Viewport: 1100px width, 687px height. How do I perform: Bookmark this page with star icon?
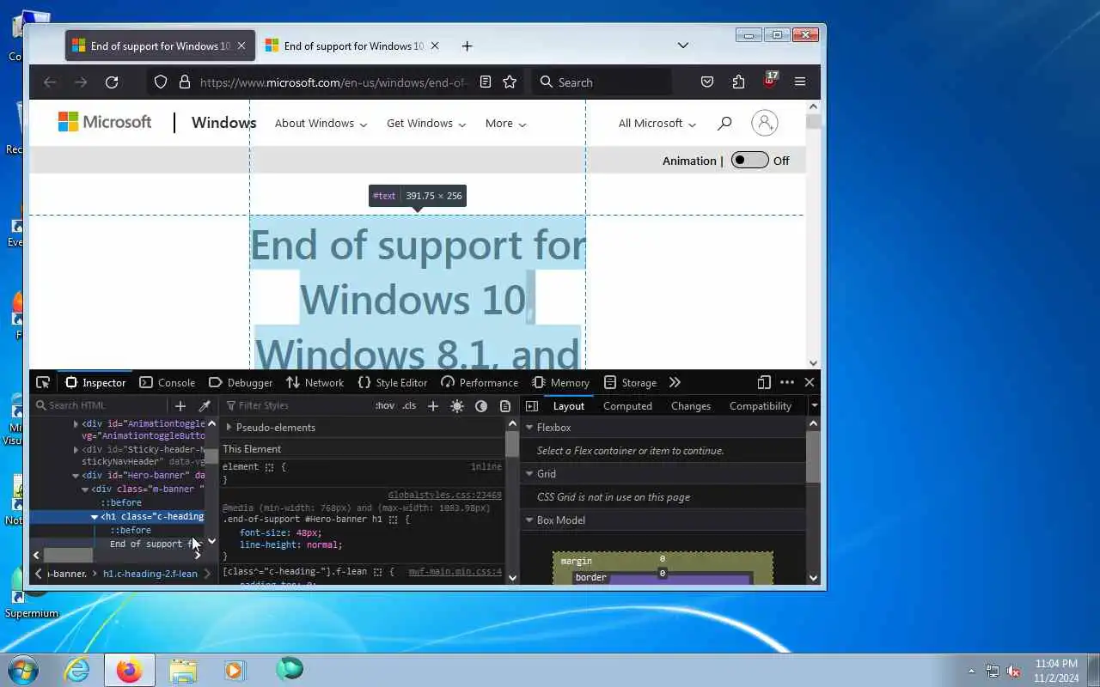[510, 82]
